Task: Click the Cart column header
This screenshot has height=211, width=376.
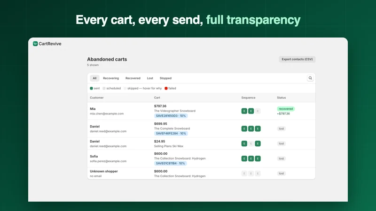Action: pos(157,98)
